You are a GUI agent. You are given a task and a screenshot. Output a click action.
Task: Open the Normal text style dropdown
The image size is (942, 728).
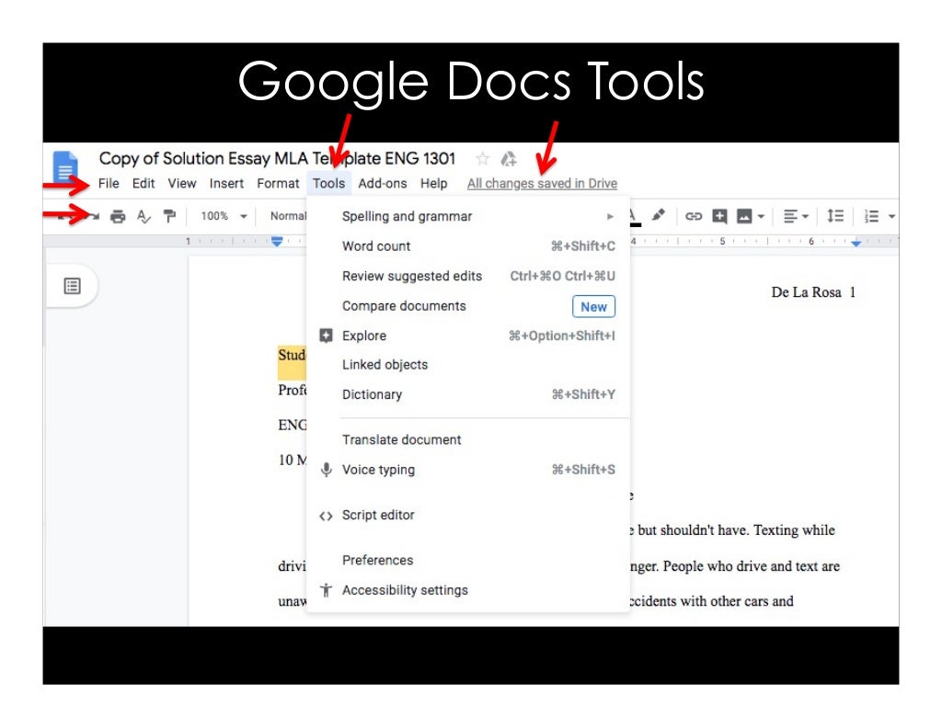[x=288, y=216]
